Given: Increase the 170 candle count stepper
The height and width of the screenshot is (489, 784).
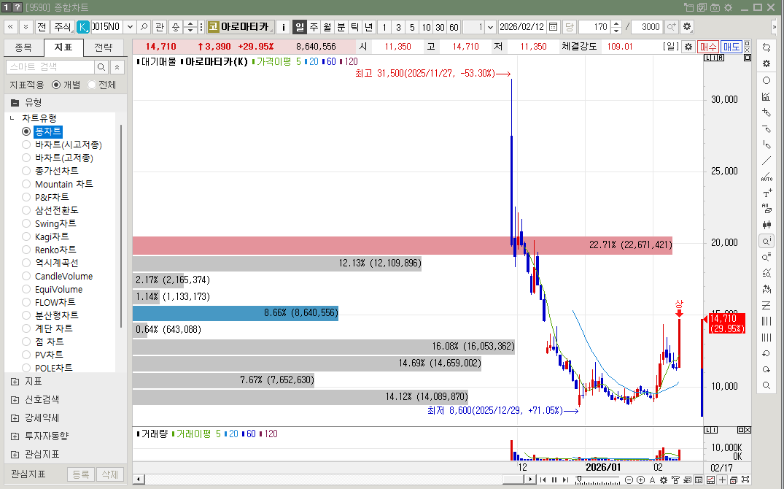Looking at the screenshot, I should 616,23.
